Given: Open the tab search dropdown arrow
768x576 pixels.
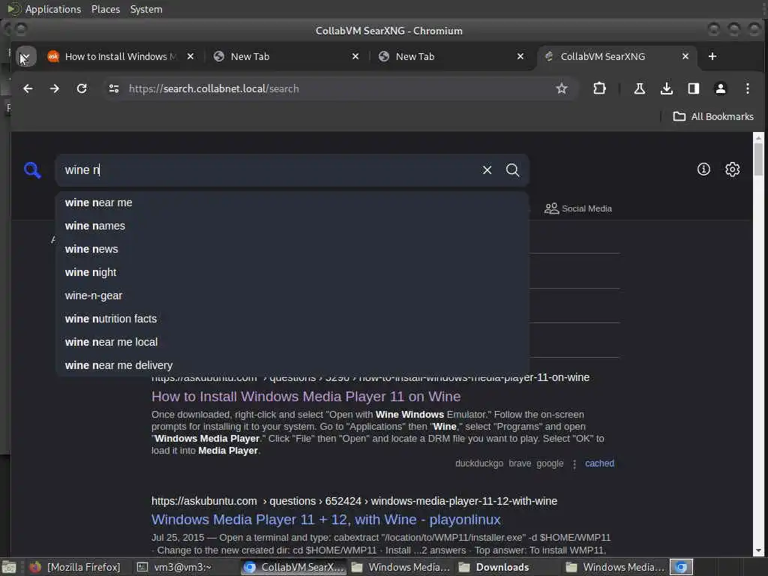Looking at the screenshot, I should pyautogui.click(x=25, y=57).
